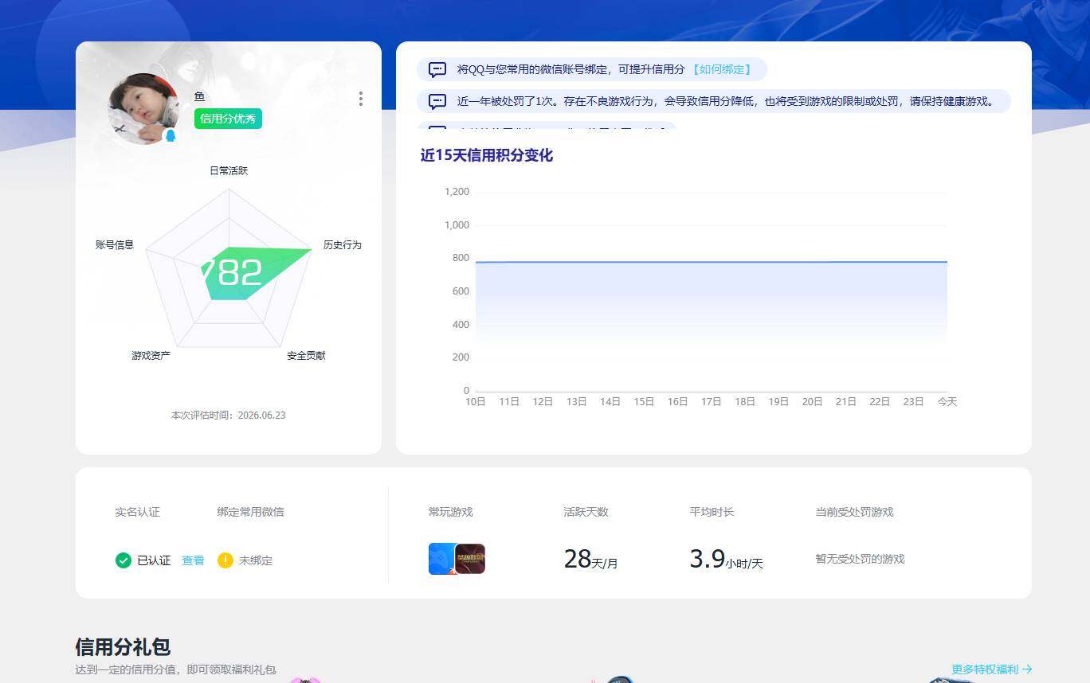1090x683 pixels.
Task: Click the 23日 label on chart axis
Action: [x=914, y=402]
